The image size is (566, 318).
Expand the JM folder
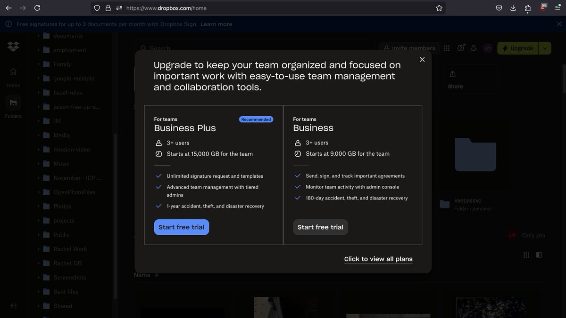[x=38, y=121]
